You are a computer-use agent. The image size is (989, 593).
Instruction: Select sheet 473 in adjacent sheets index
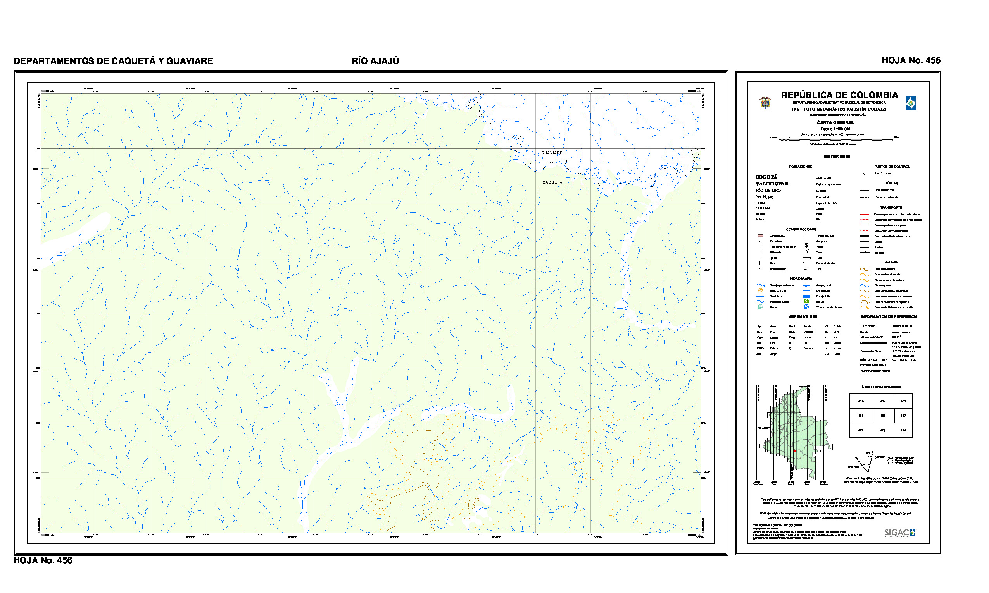pos(883,430)
